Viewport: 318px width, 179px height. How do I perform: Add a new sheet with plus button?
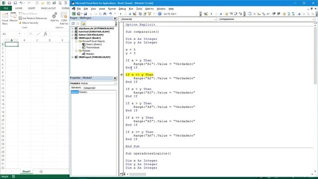point(41,172)
